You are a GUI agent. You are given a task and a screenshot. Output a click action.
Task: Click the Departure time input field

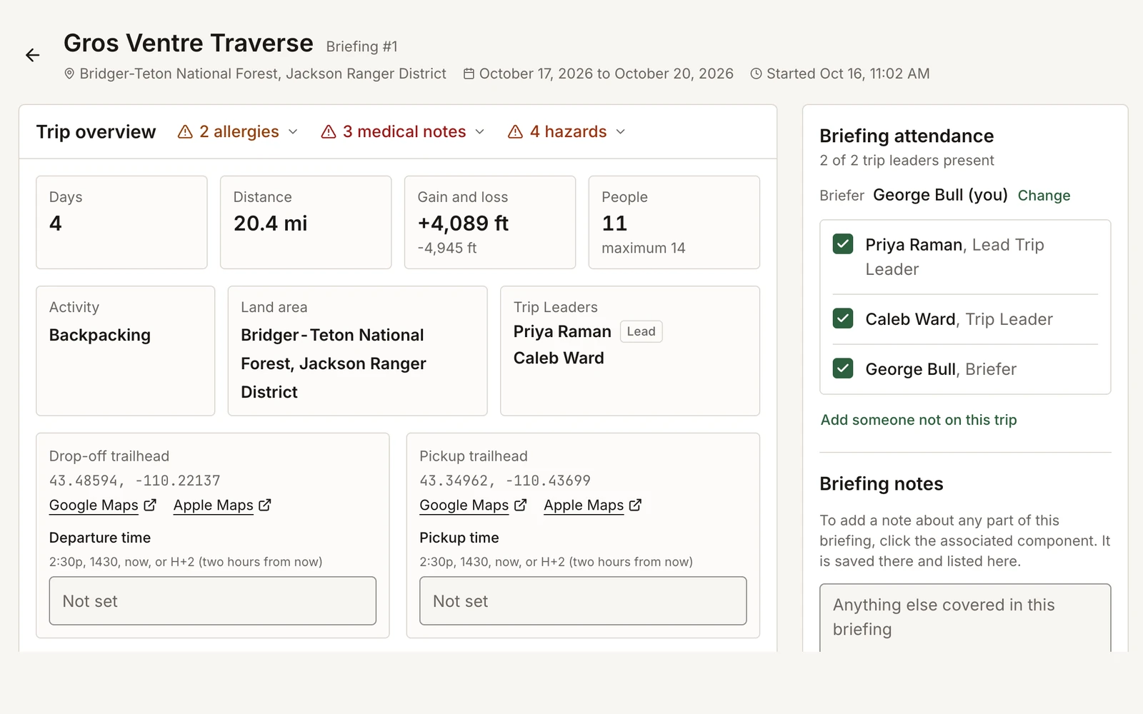point(213,601)
